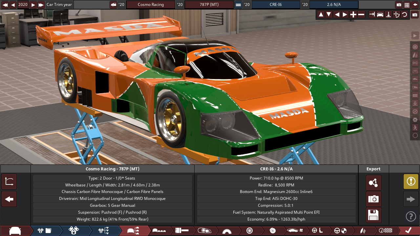Viewport: 420px width, 236px height.
Task: Open the headlight fixtures tab
Action: (204, 230)
